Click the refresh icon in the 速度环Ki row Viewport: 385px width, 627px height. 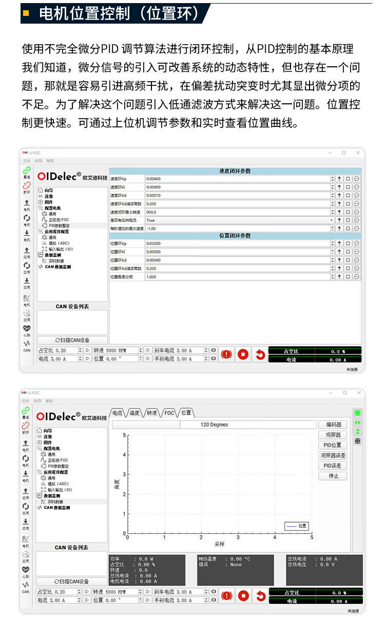tap(348, 187)
